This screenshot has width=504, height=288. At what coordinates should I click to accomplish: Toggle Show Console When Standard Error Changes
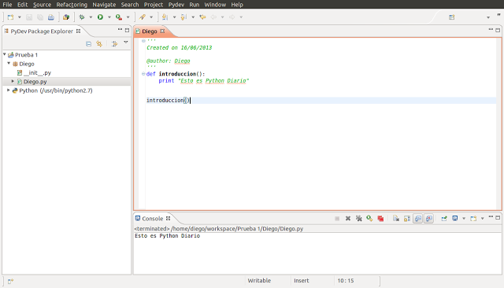coord(428,218)
